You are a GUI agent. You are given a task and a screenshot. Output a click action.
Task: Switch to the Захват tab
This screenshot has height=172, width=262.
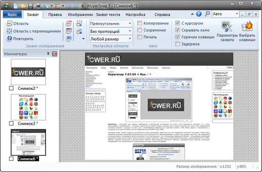33,15
